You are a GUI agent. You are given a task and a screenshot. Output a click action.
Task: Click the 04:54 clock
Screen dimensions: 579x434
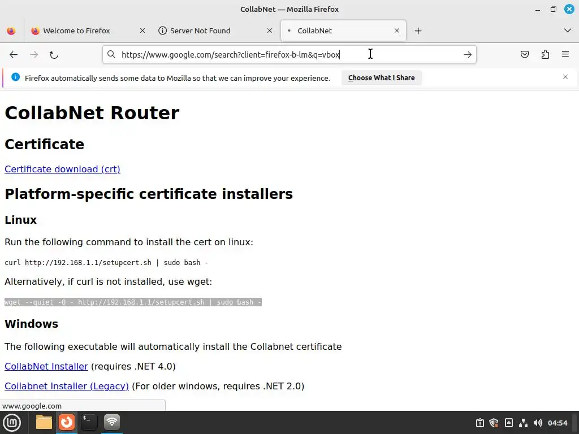[557, 423]
